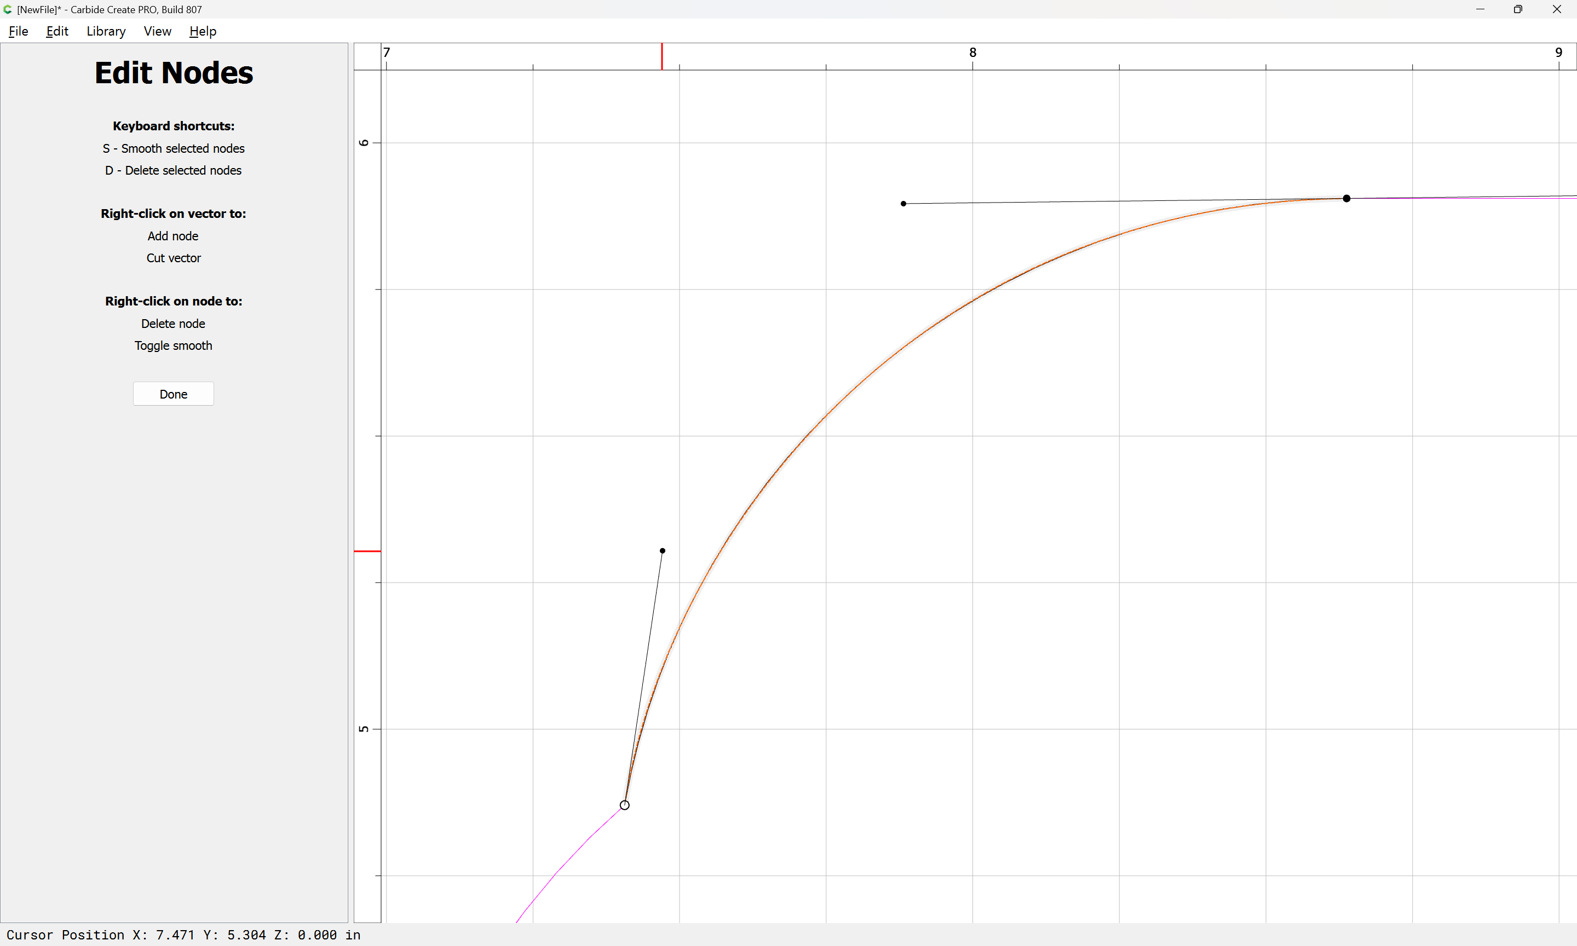Click the red cursor marker on vertical ruler
Viewport: 1577px width, 946px height.
point(367,551)
